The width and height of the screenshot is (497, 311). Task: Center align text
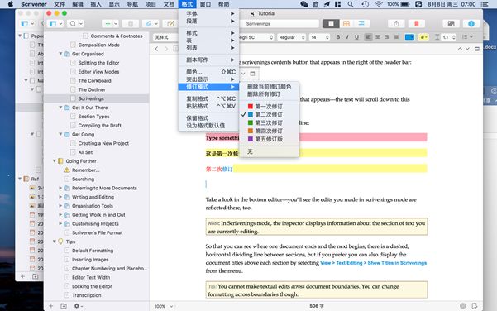(377, 37)
